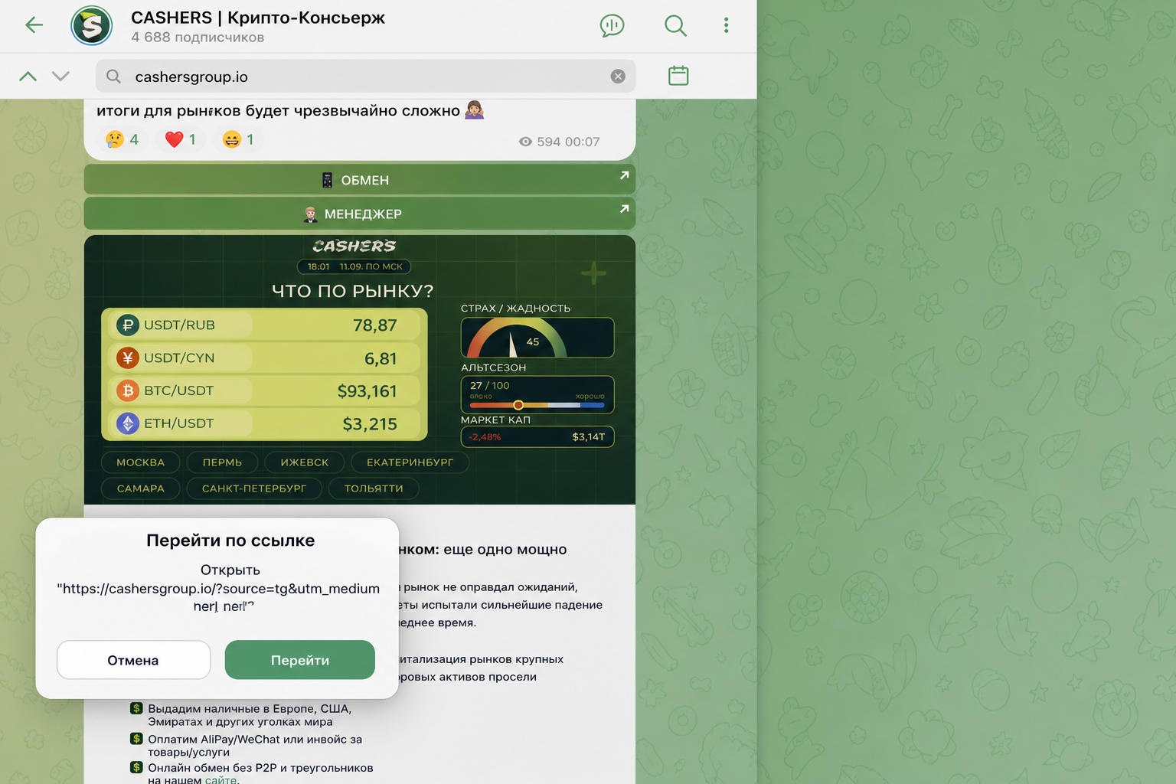Confirm opening link with Перейти
The width and height of the screenshot is (1176, 784).
pyautogui.click(x=300, y=660)
